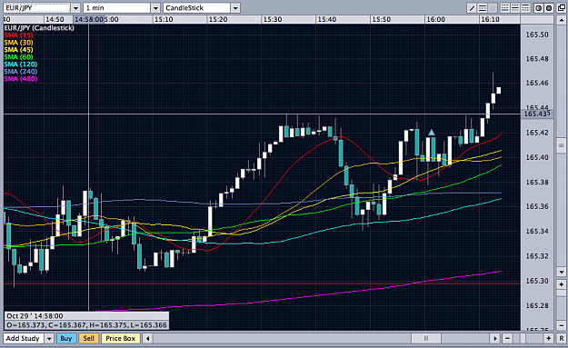Screen dimensions: 568x348
Task: Click the horizontal scrollbar left arrow
Action: [x=147, y=338]
